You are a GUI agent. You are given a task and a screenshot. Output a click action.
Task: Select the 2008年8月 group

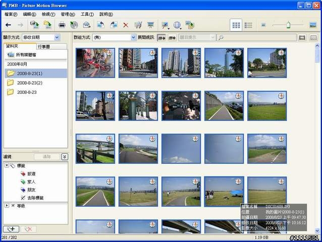point(36,64)
